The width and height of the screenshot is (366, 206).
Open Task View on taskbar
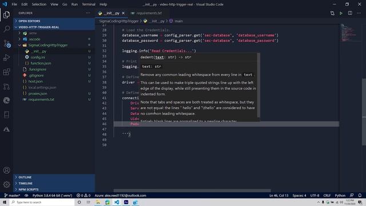pos(89,202)
